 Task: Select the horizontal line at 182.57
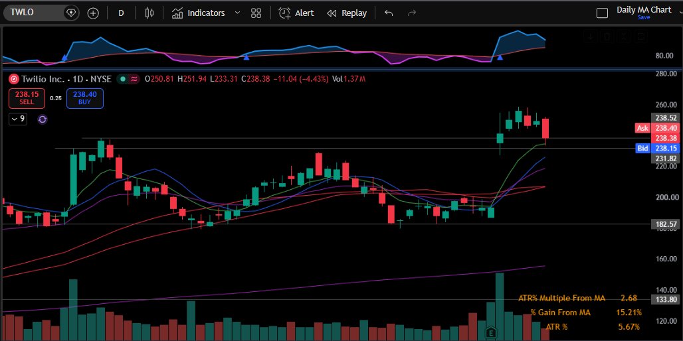tap(327, 224)
